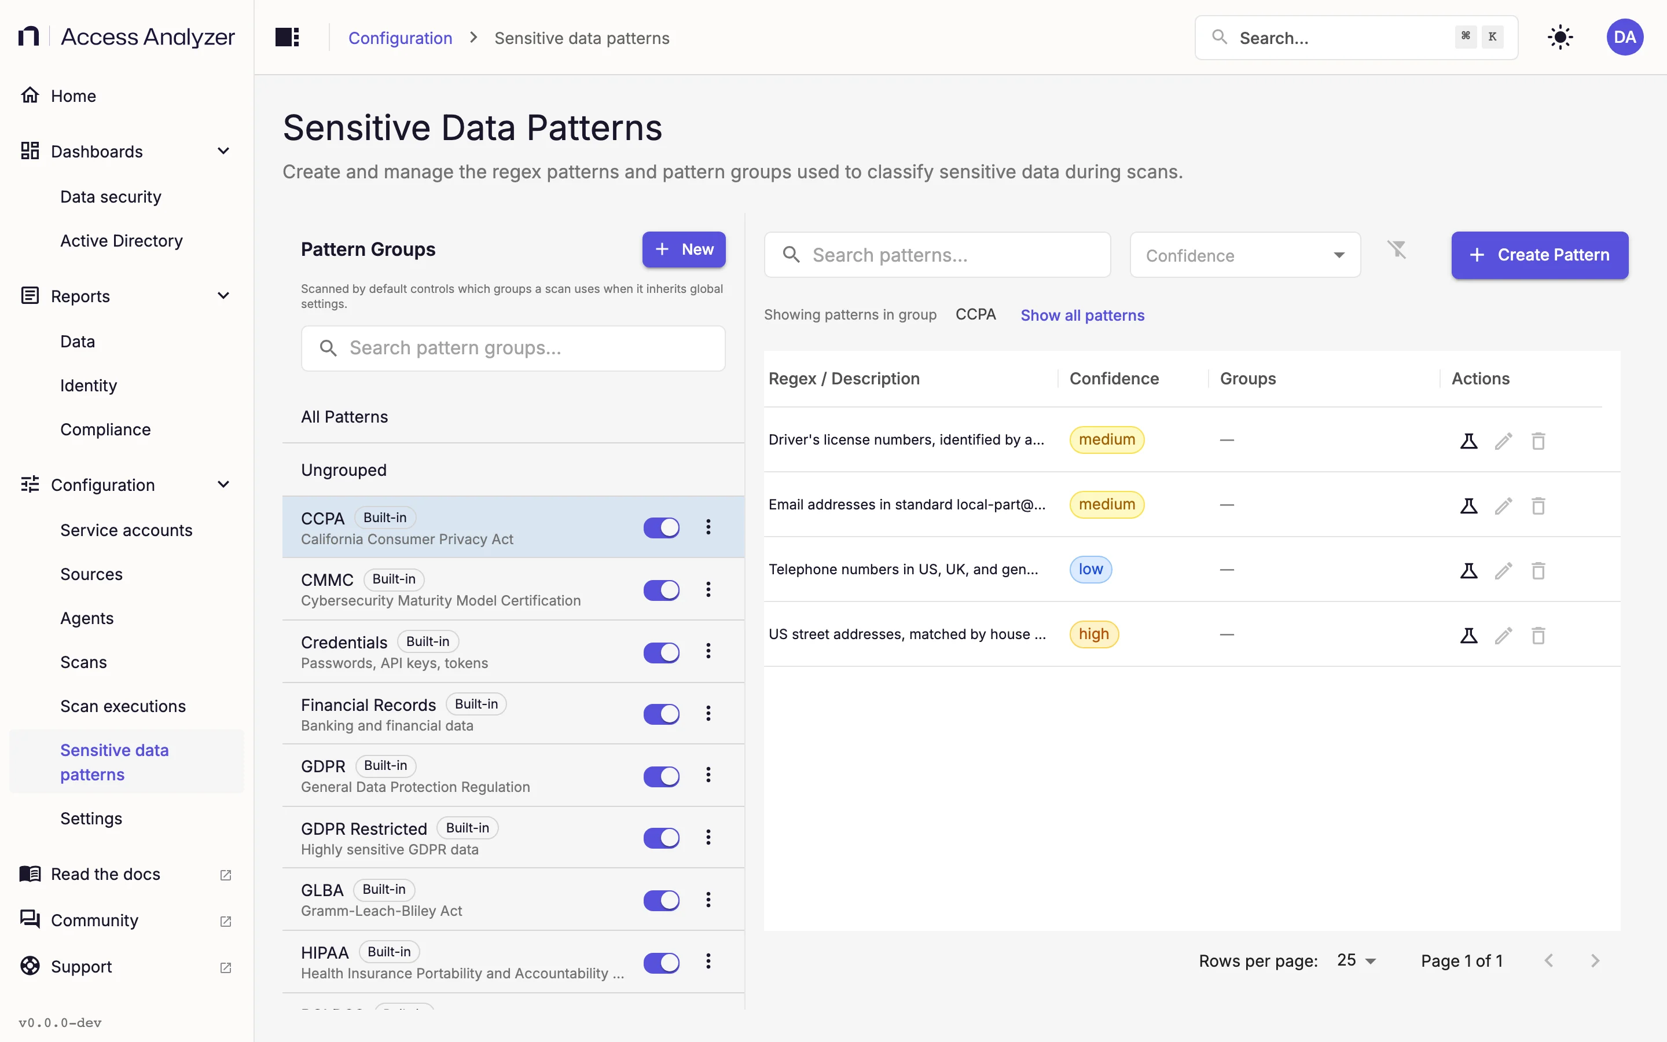The width and height of the screenshot is (1667, 1042).
Task: Open the DA user avatar menu
Action: (1624, 37)
